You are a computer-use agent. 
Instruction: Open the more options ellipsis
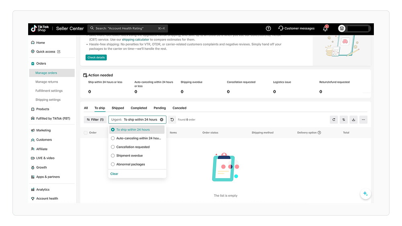pos(363,120)
